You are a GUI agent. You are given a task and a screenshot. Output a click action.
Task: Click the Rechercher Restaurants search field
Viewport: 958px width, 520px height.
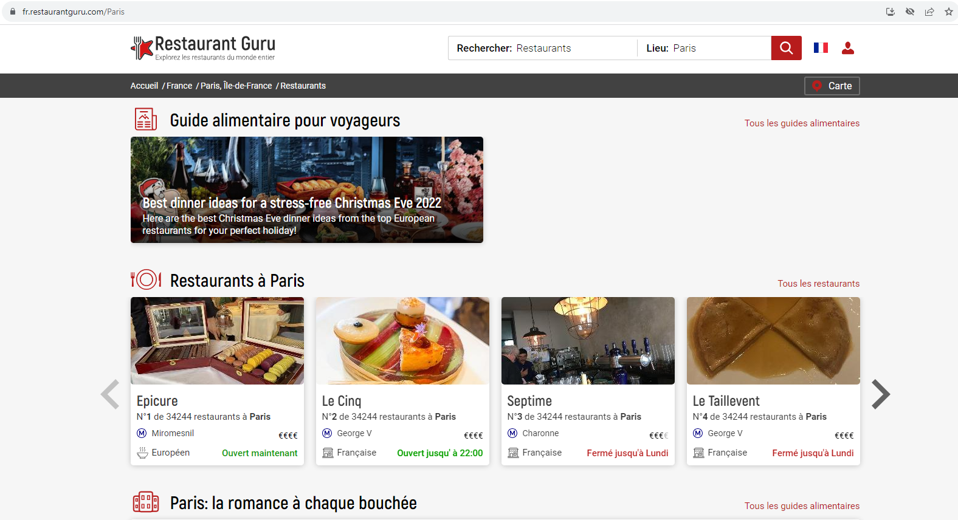tap(543, 48)
